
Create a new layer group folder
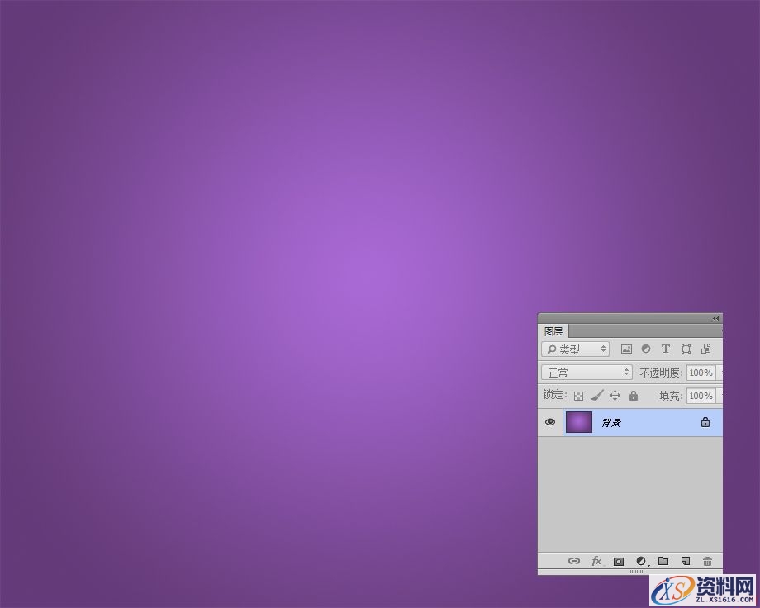tap(663, 561)
